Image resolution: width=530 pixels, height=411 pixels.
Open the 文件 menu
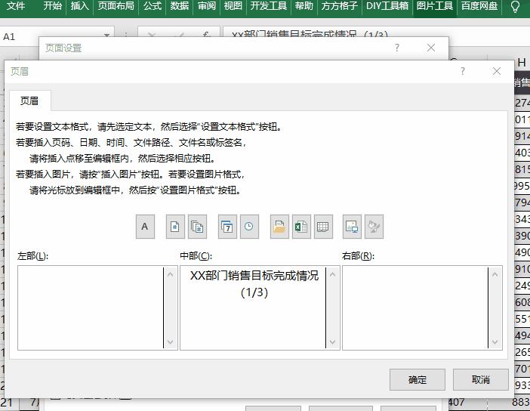coord(16,6)
